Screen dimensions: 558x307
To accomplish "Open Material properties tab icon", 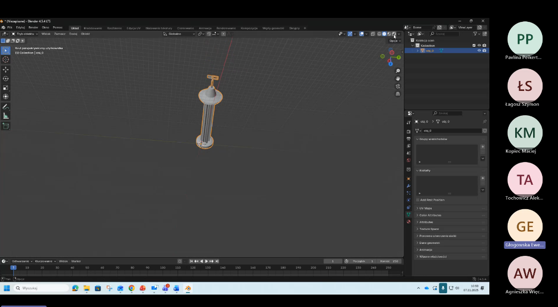I will (x=408, y=222).
